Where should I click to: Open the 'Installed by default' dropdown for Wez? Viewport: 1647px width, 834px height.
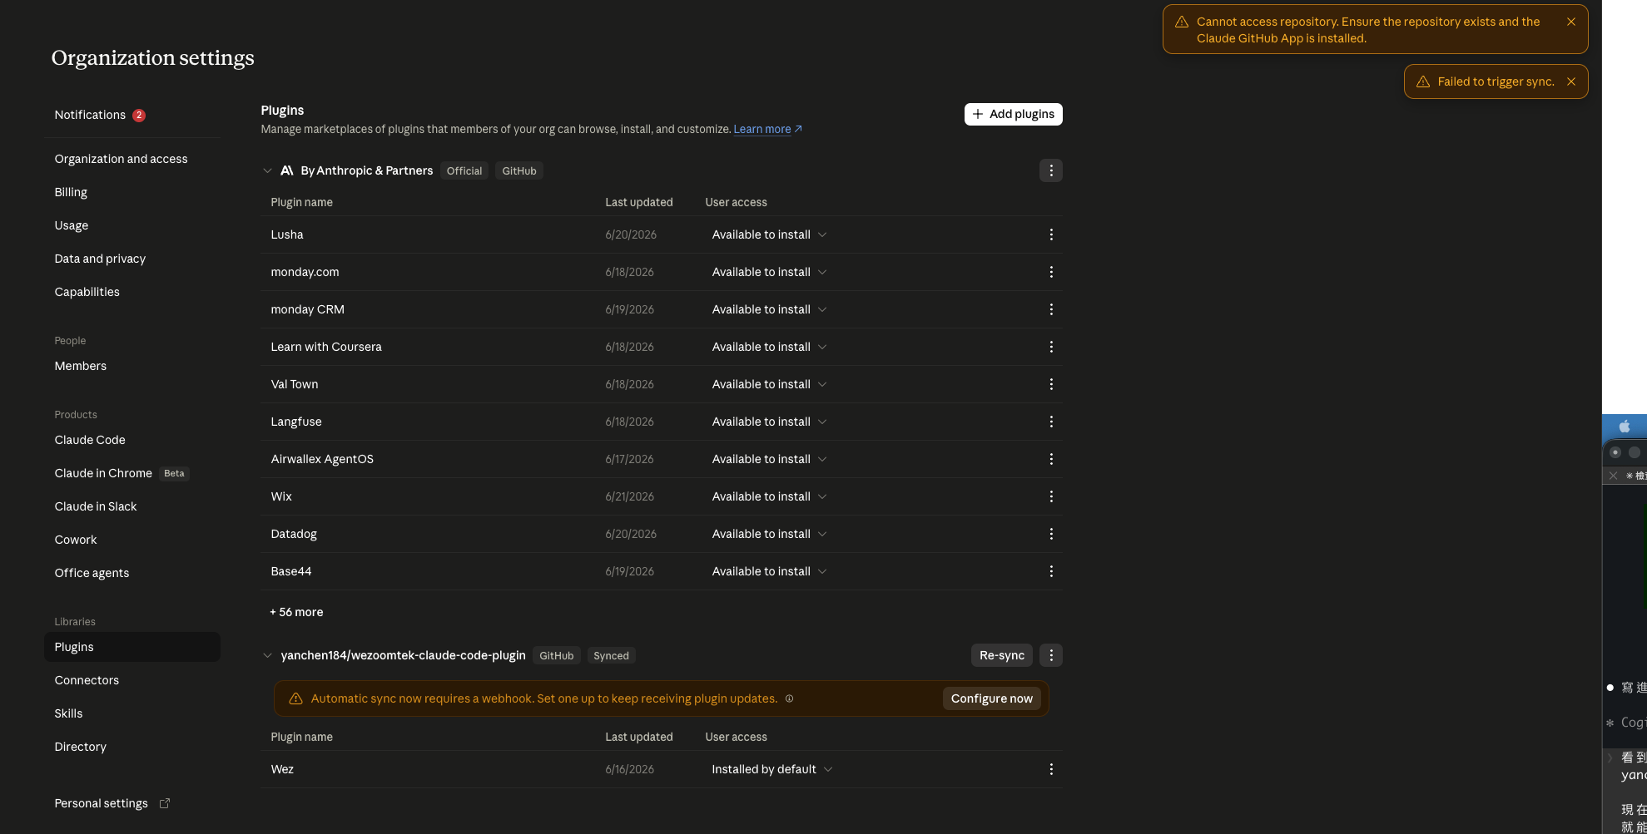pos(771,769)
